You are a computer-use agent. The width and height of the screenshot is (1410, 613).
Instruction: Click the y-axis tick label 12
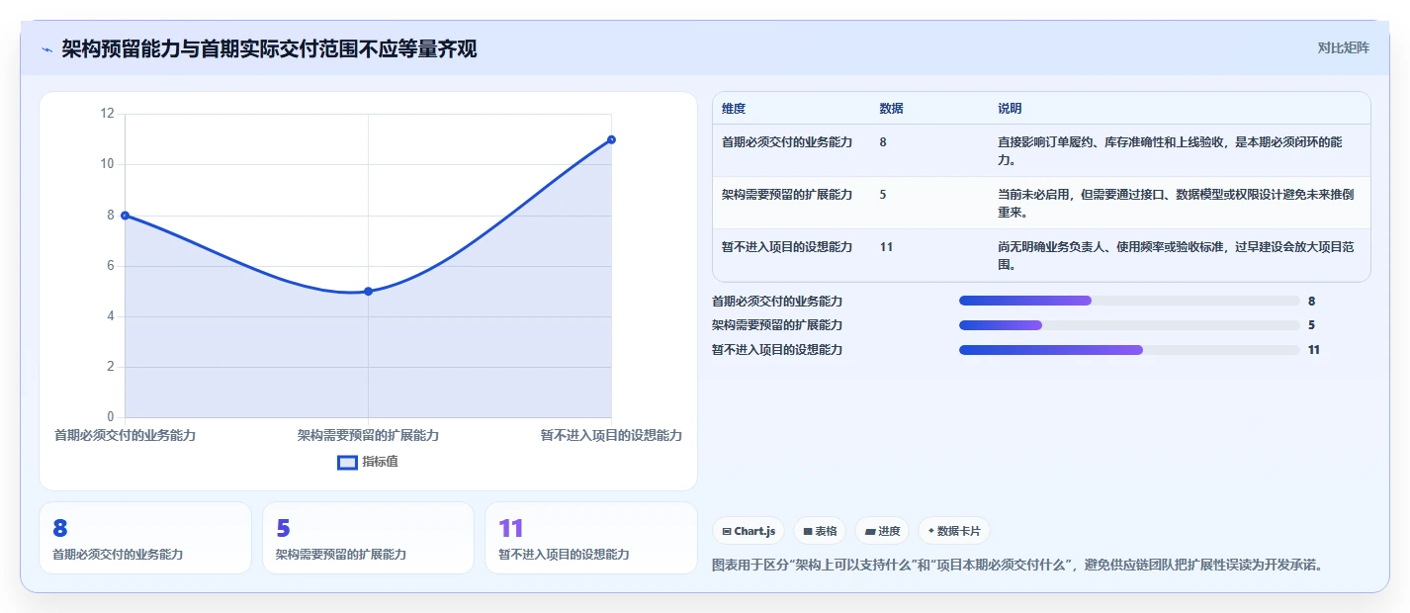[x=108, y=114]
